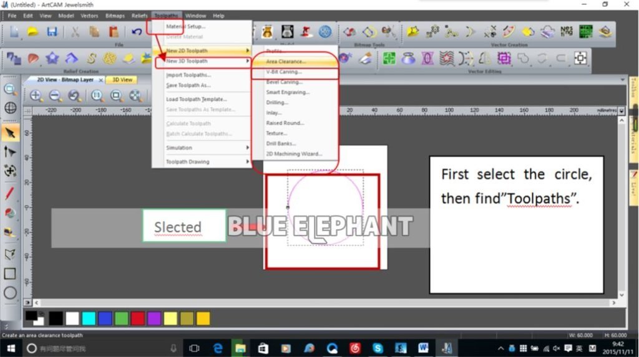Image resolution: width=639 pixels, height=357 pixels.
Task: Click the Centre in Page alignment icon
Action: [x=581, y=58]
